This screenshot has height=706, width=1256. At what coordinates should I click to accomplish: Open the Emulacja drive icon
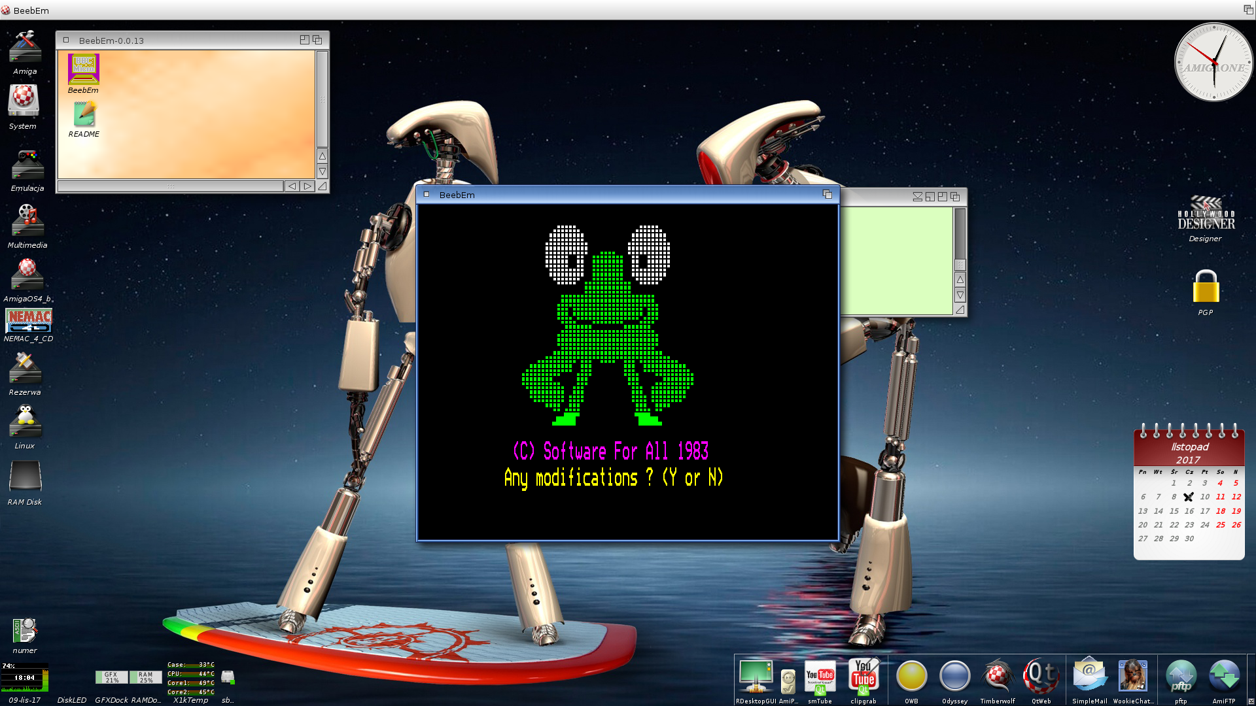(27, 165)
